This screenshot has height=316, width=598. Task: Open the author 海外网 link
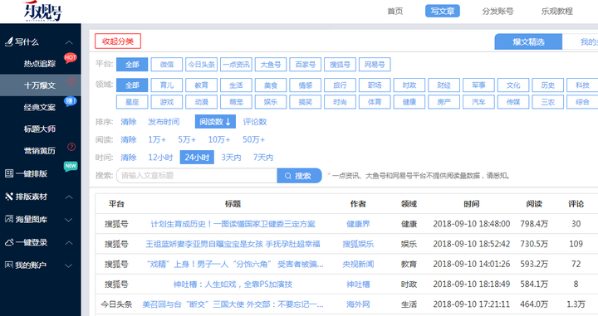click(x=358, y=304)
